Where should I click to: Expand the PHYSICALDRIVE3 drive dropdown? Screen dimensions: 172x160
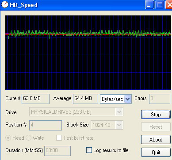click(76, 112)
